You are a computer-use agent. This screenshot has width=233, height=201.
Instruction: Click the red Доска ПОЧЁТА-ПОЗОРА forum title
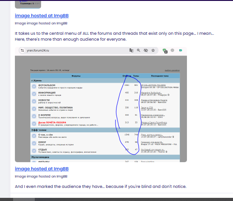(x=52, y=122)
